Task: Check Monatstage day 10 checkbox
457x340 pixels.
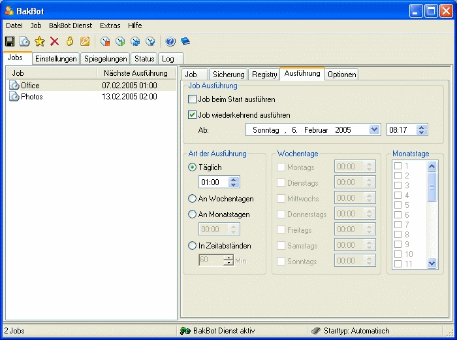Action: pos(398,254)
